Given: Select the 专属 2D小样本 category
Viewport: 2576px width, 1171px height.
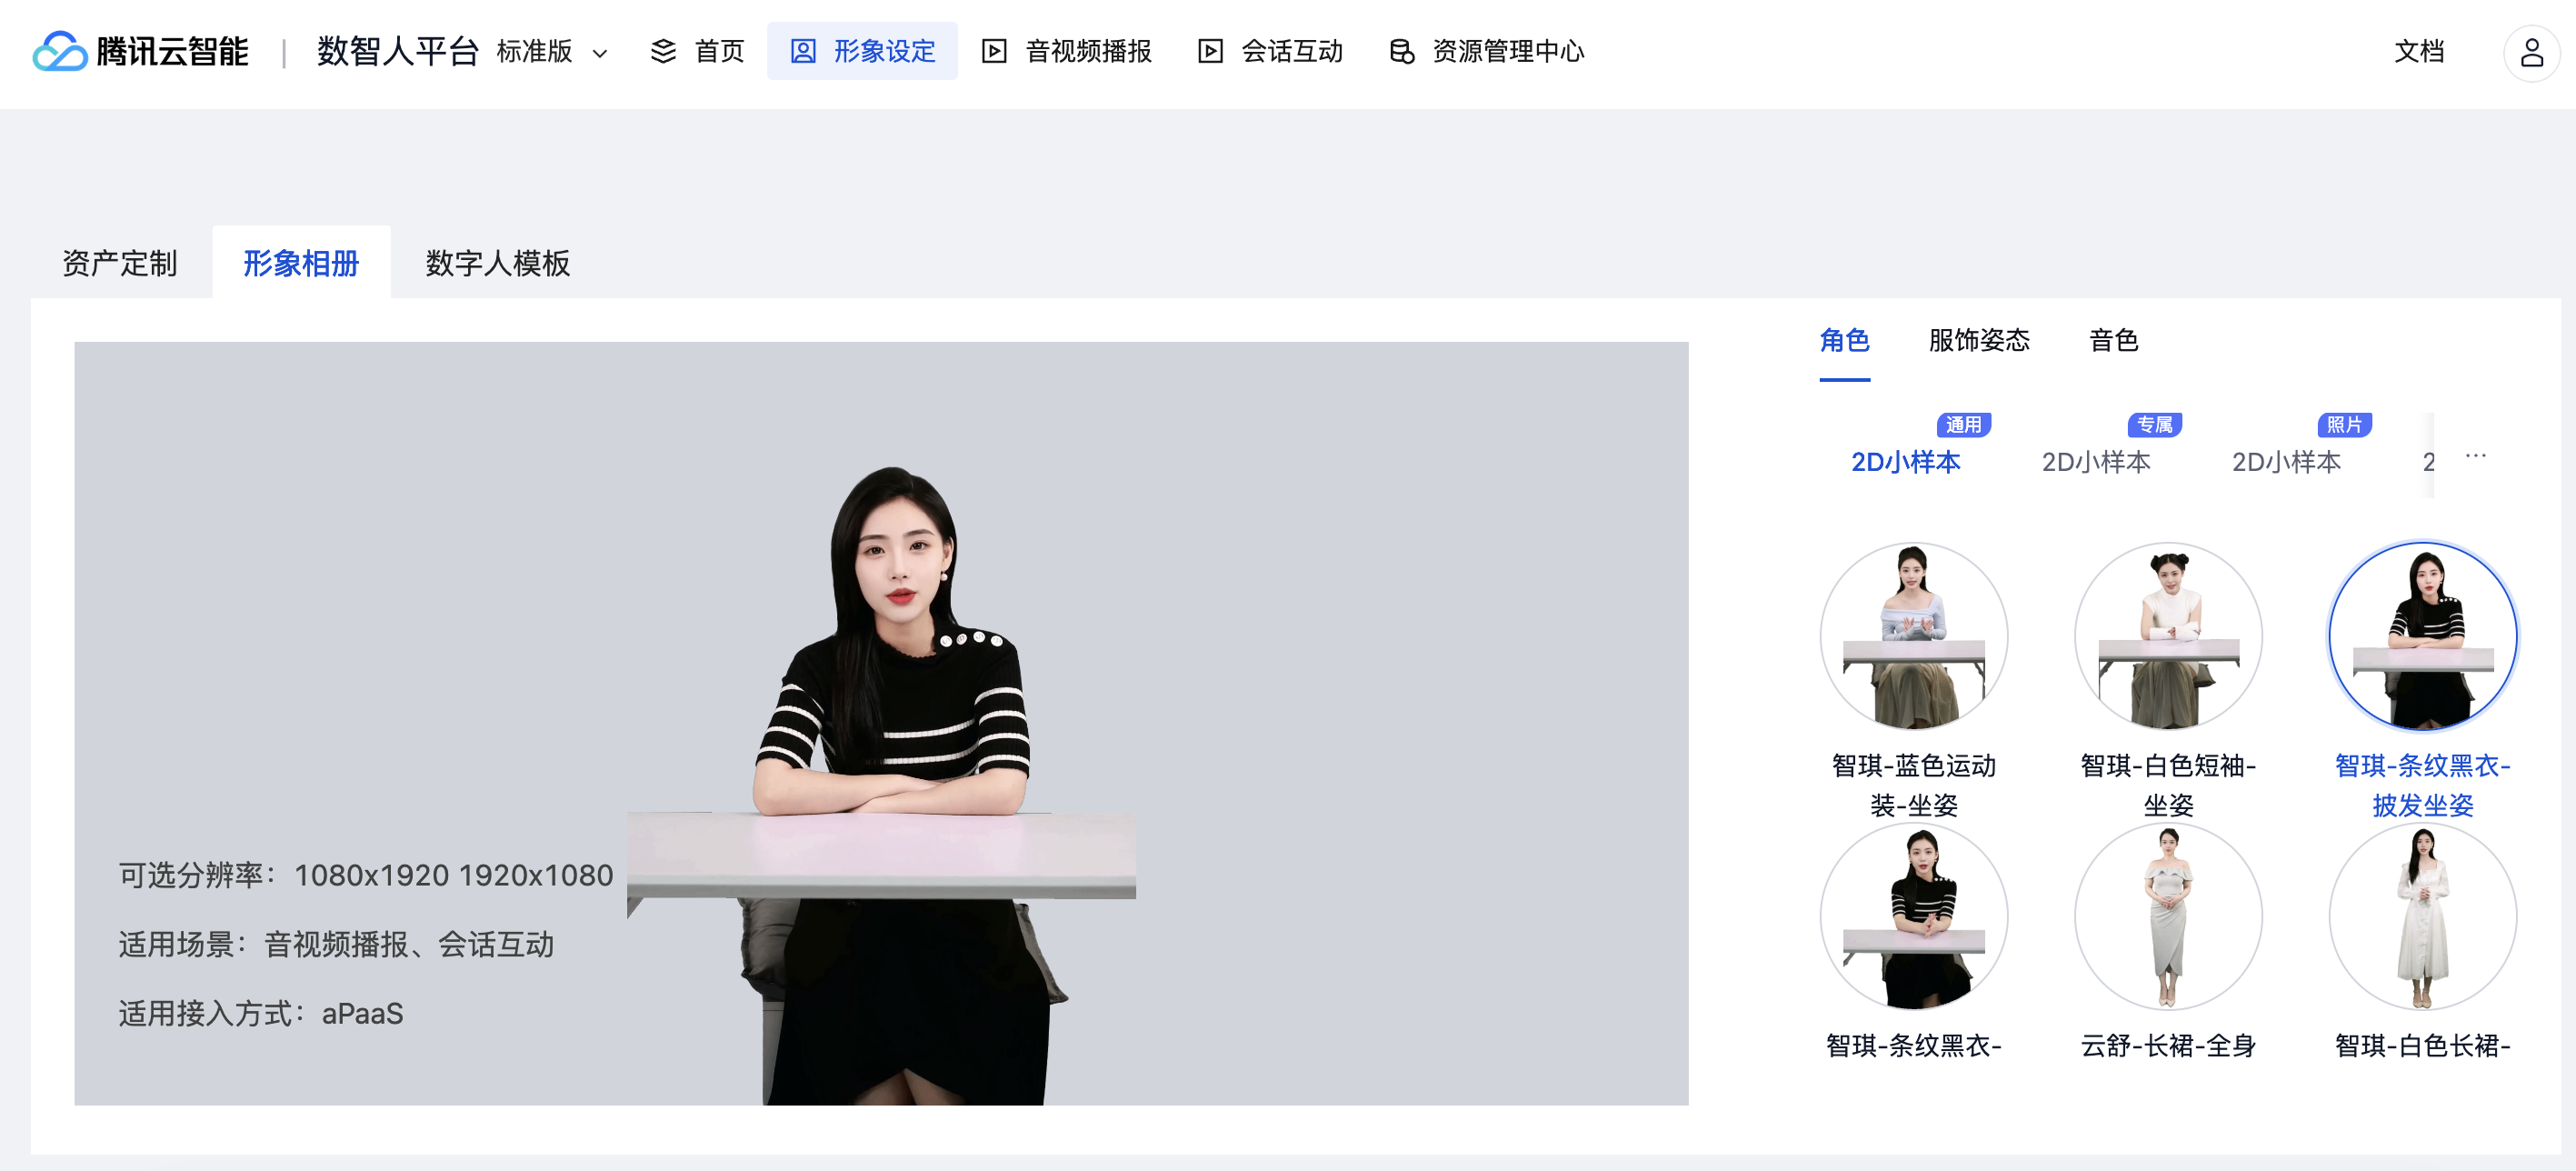Looking at the screenshot, I should (x=2096, y=461).
